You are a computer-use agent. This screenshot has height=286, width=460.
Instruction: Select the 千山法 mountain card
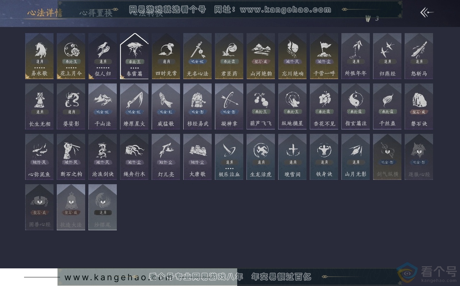[x=103, y=106]
